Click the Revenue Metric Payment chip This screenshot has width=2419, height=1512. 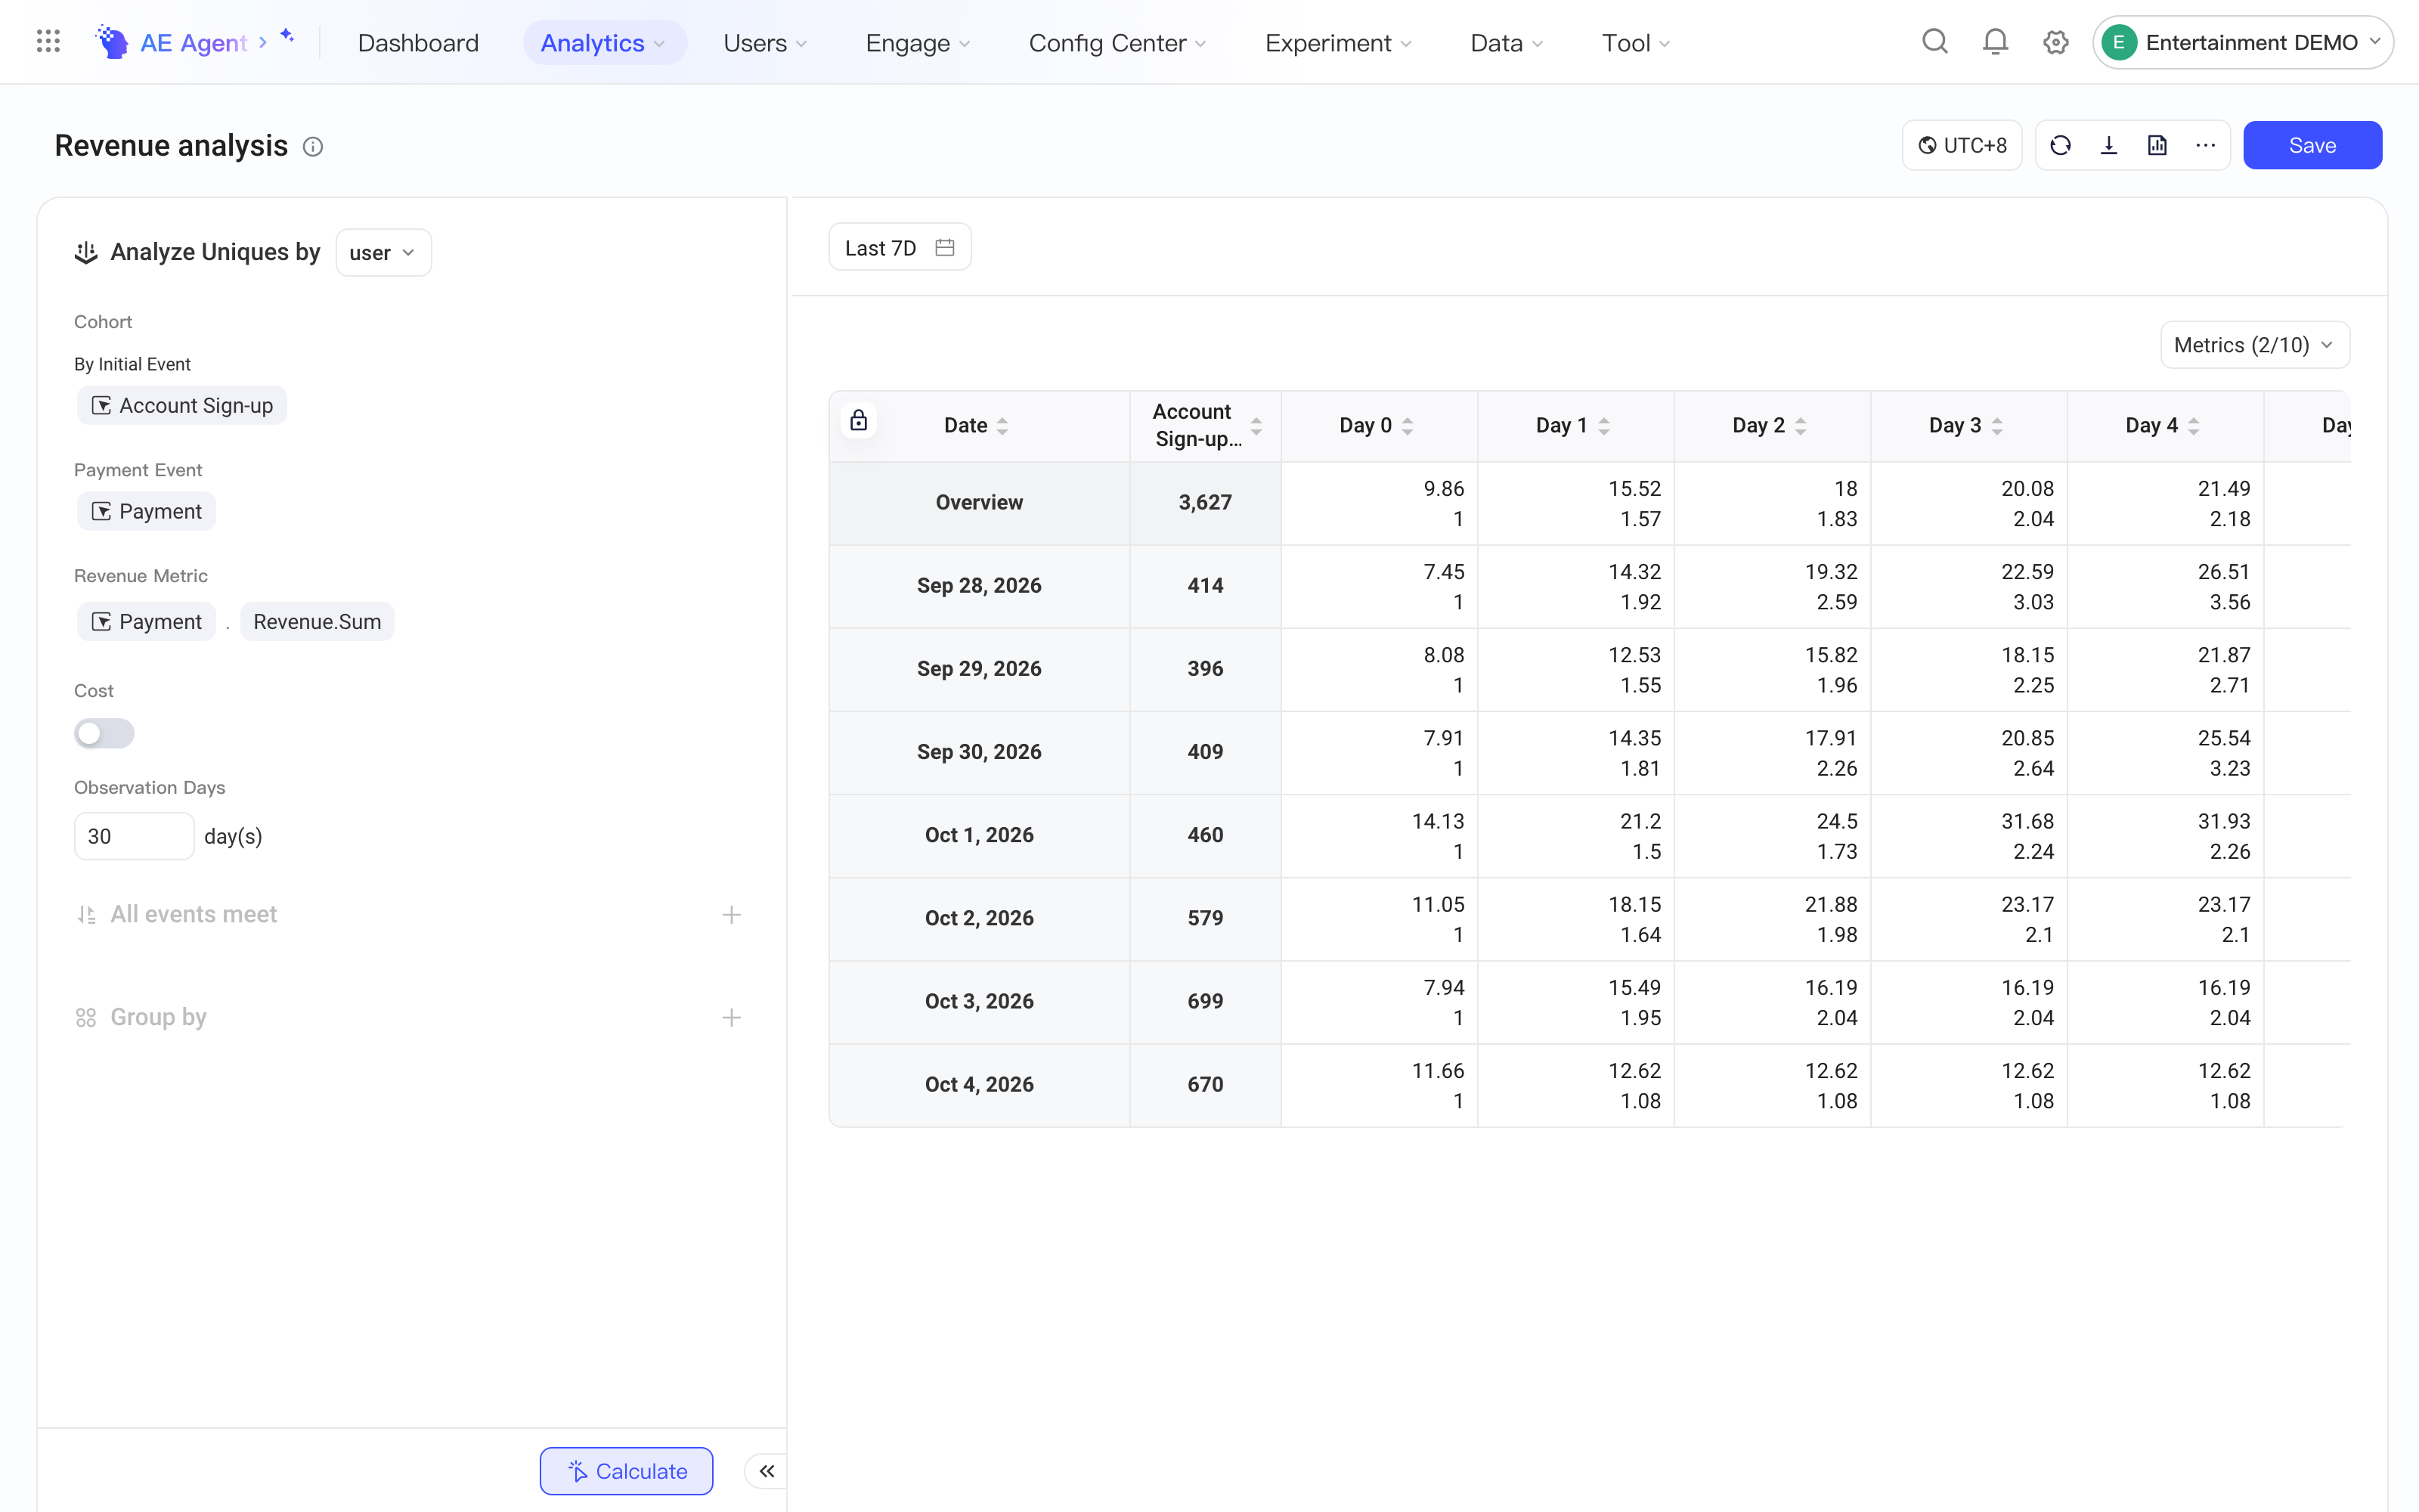pos(147,622)
